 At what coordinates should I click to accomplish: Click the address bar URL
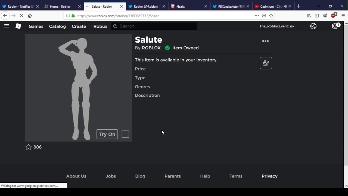pyautogui.click(x=118, y=16)
